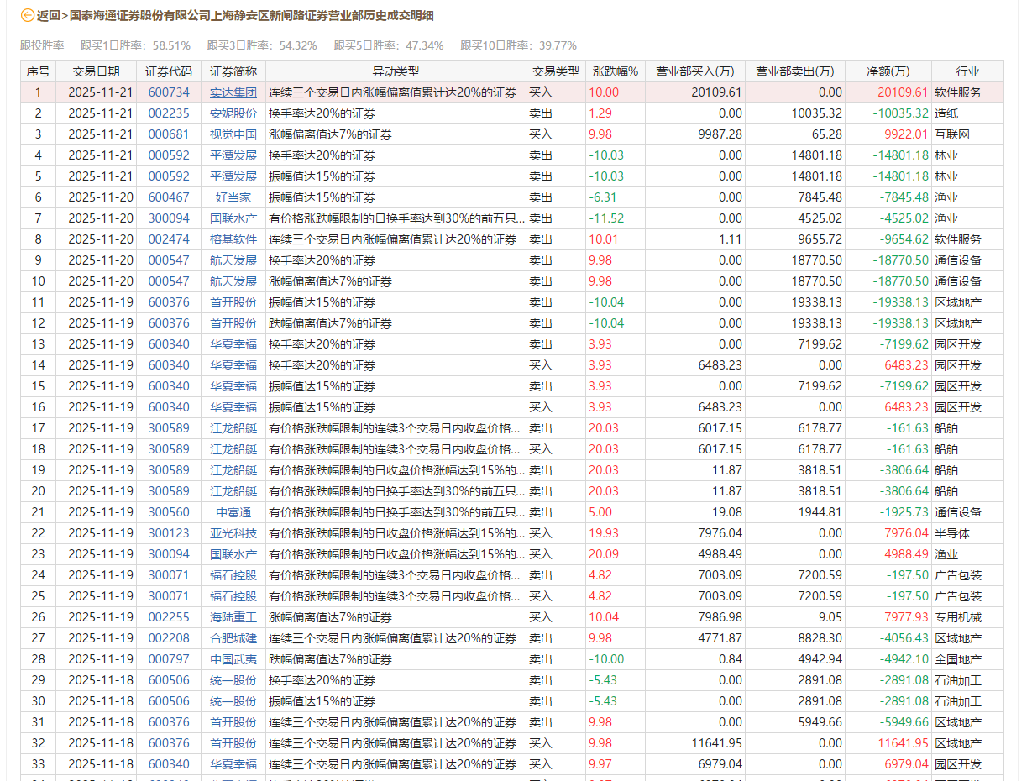Click the 涨跌幅% column header
This screenshot has width=1032, height=781.
coord(616,71)
